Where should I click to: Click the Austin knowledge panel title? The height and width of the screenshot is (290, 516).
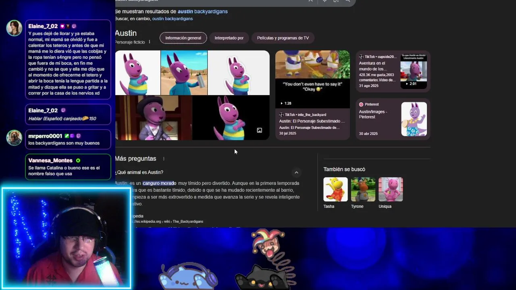pos(126,33)
